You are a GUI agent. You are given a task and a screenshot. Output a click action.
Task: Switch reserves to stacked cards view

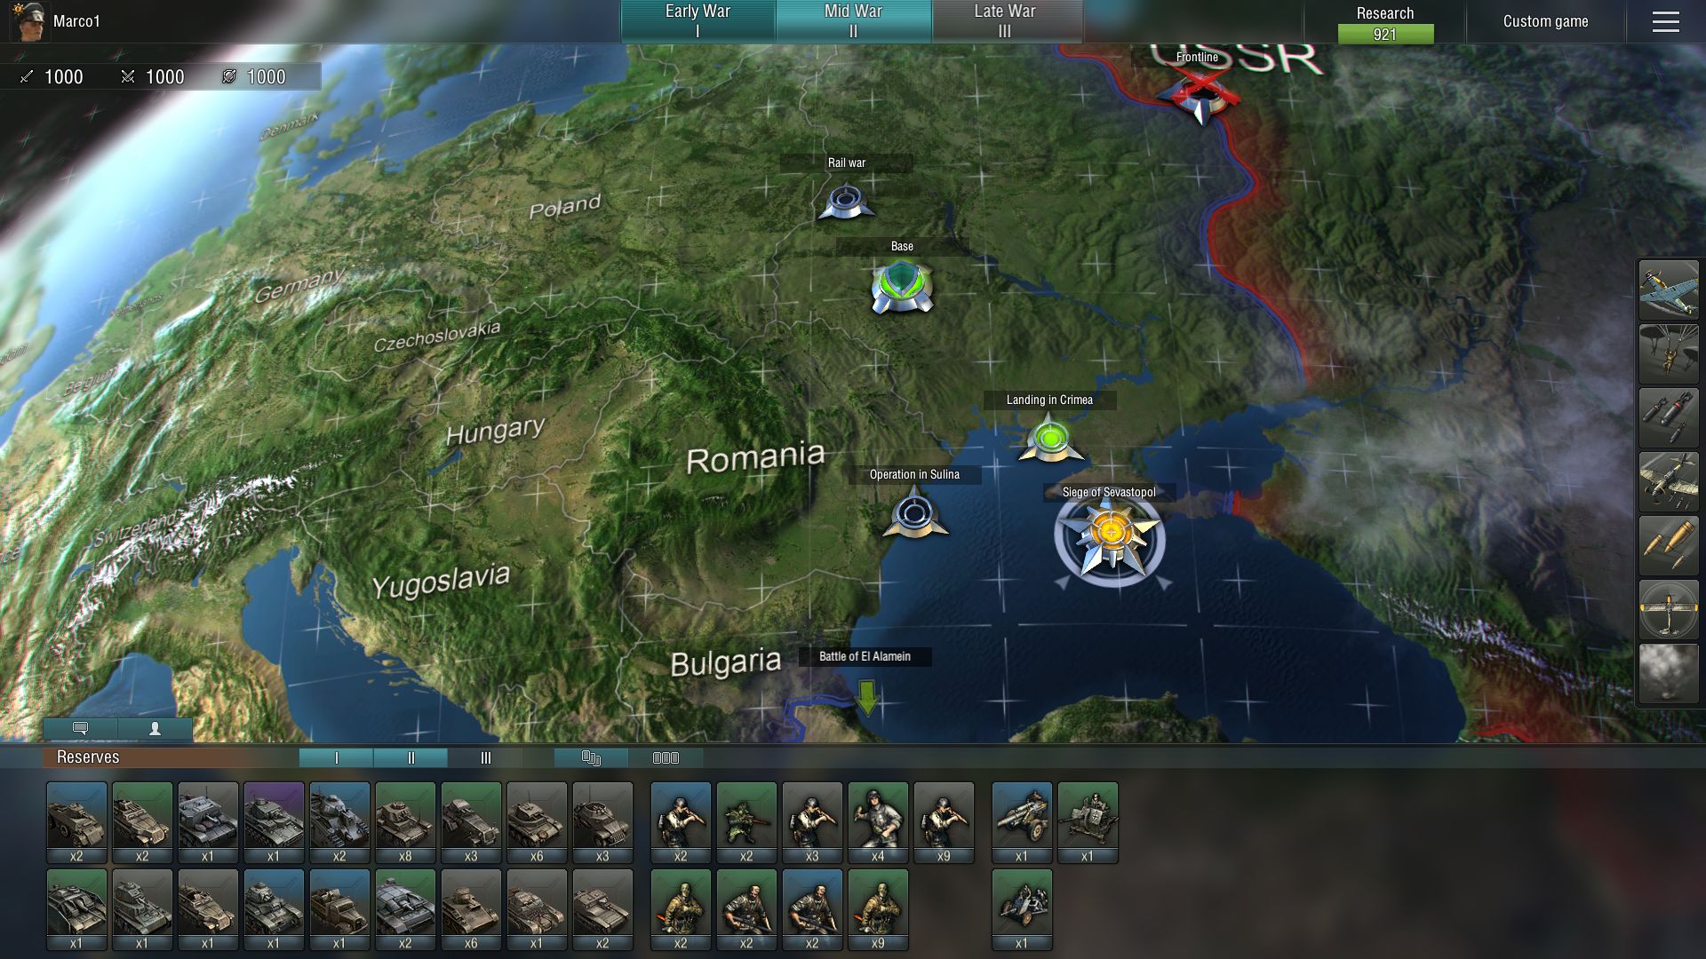coord(591,757)
